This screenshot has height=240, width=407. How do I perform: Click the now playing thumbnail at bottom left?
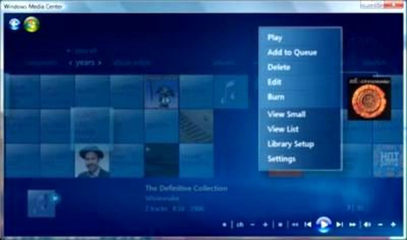[x=41, y=203]
